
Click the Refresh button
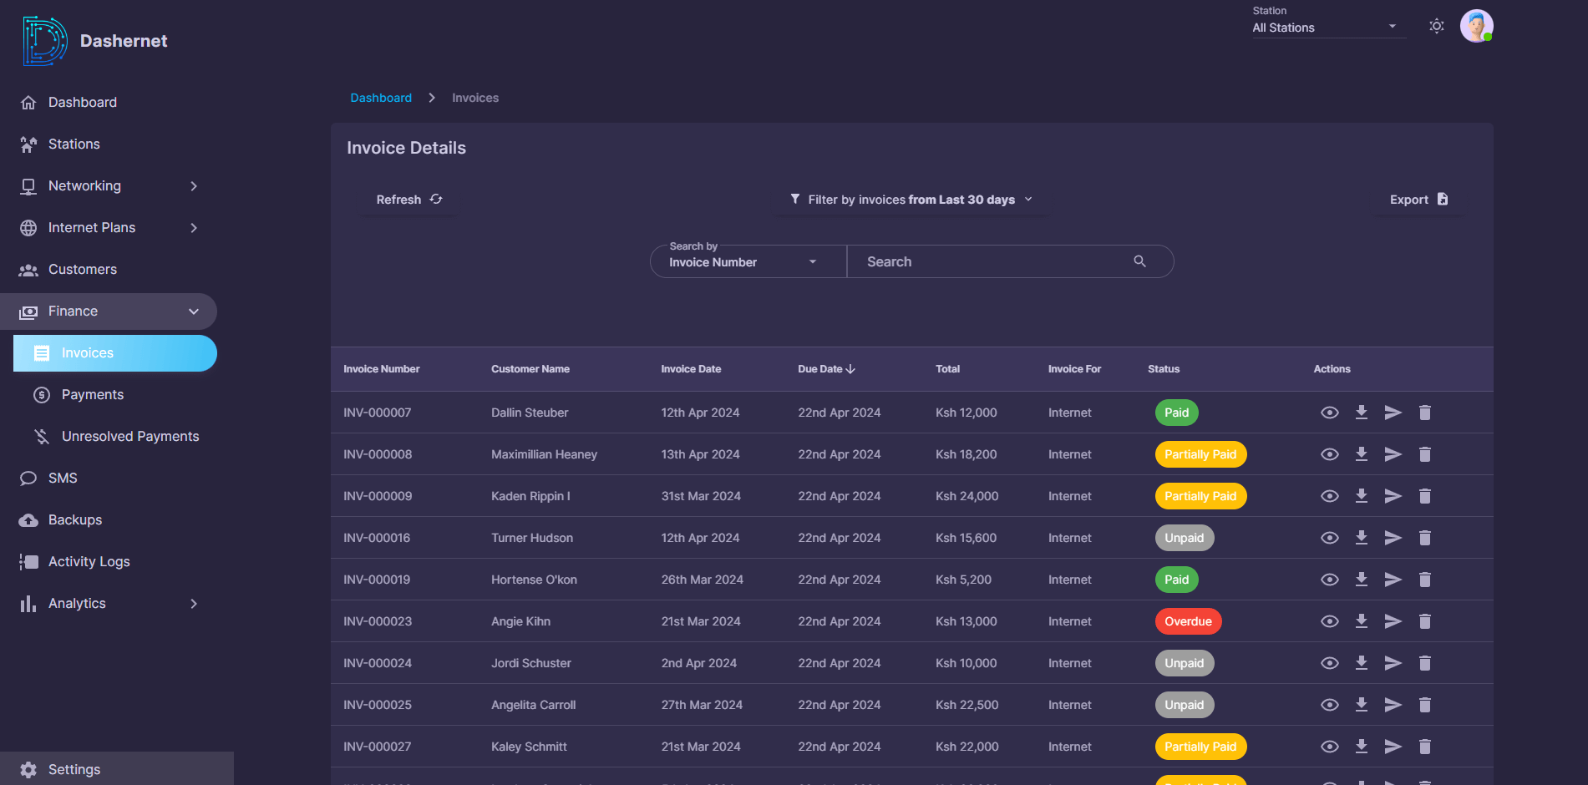(408, 200)
